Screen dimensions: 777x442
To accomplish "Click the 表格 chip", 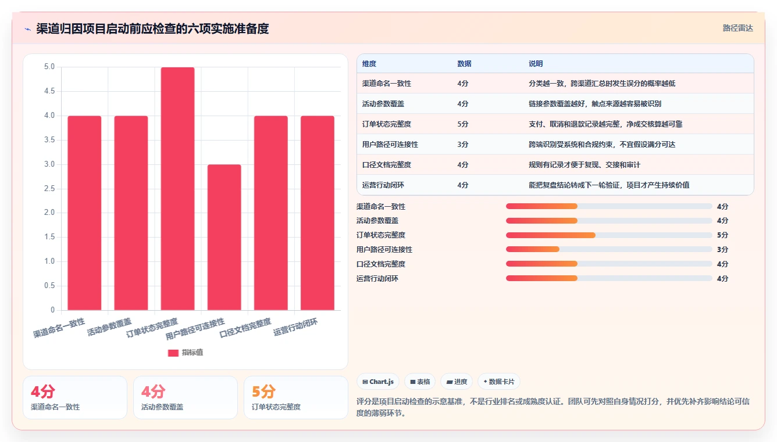I will 420,382.
